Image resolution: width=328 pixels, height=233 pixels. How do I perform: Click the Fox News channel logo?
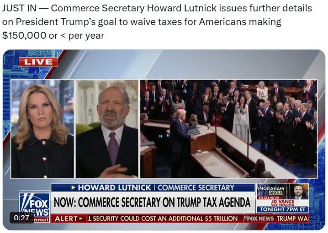(x=35, y=208)
